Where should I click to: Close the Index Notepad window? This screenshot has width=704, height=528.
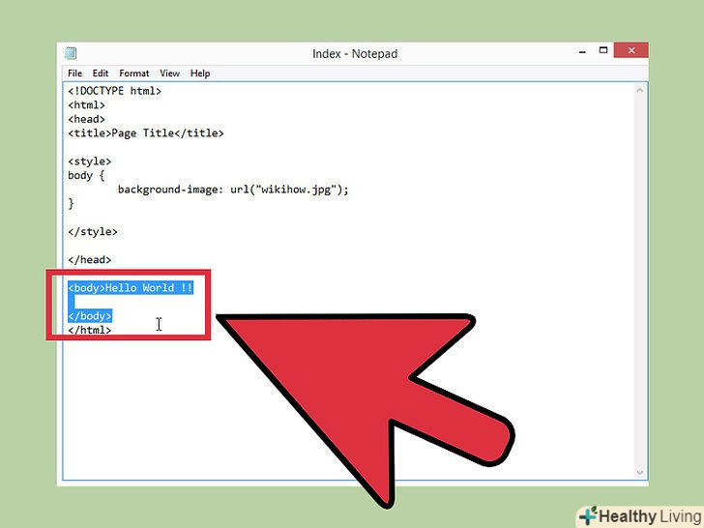point(631,50)
